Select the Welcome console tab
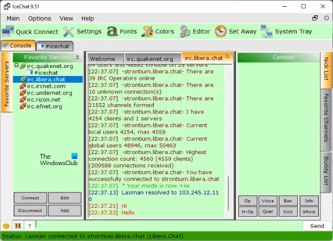The width and height of the screenshot is (333, 241). [x=106, y=58]
